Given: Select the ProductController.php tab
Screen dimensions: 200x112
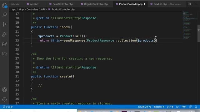Looking at the screenshot, I should [131, 4].
